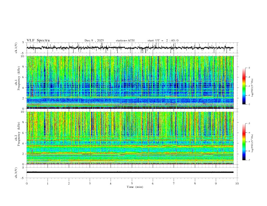
Task: Click the "Time (min)" axis label
Action: click(x=135, y=187)
